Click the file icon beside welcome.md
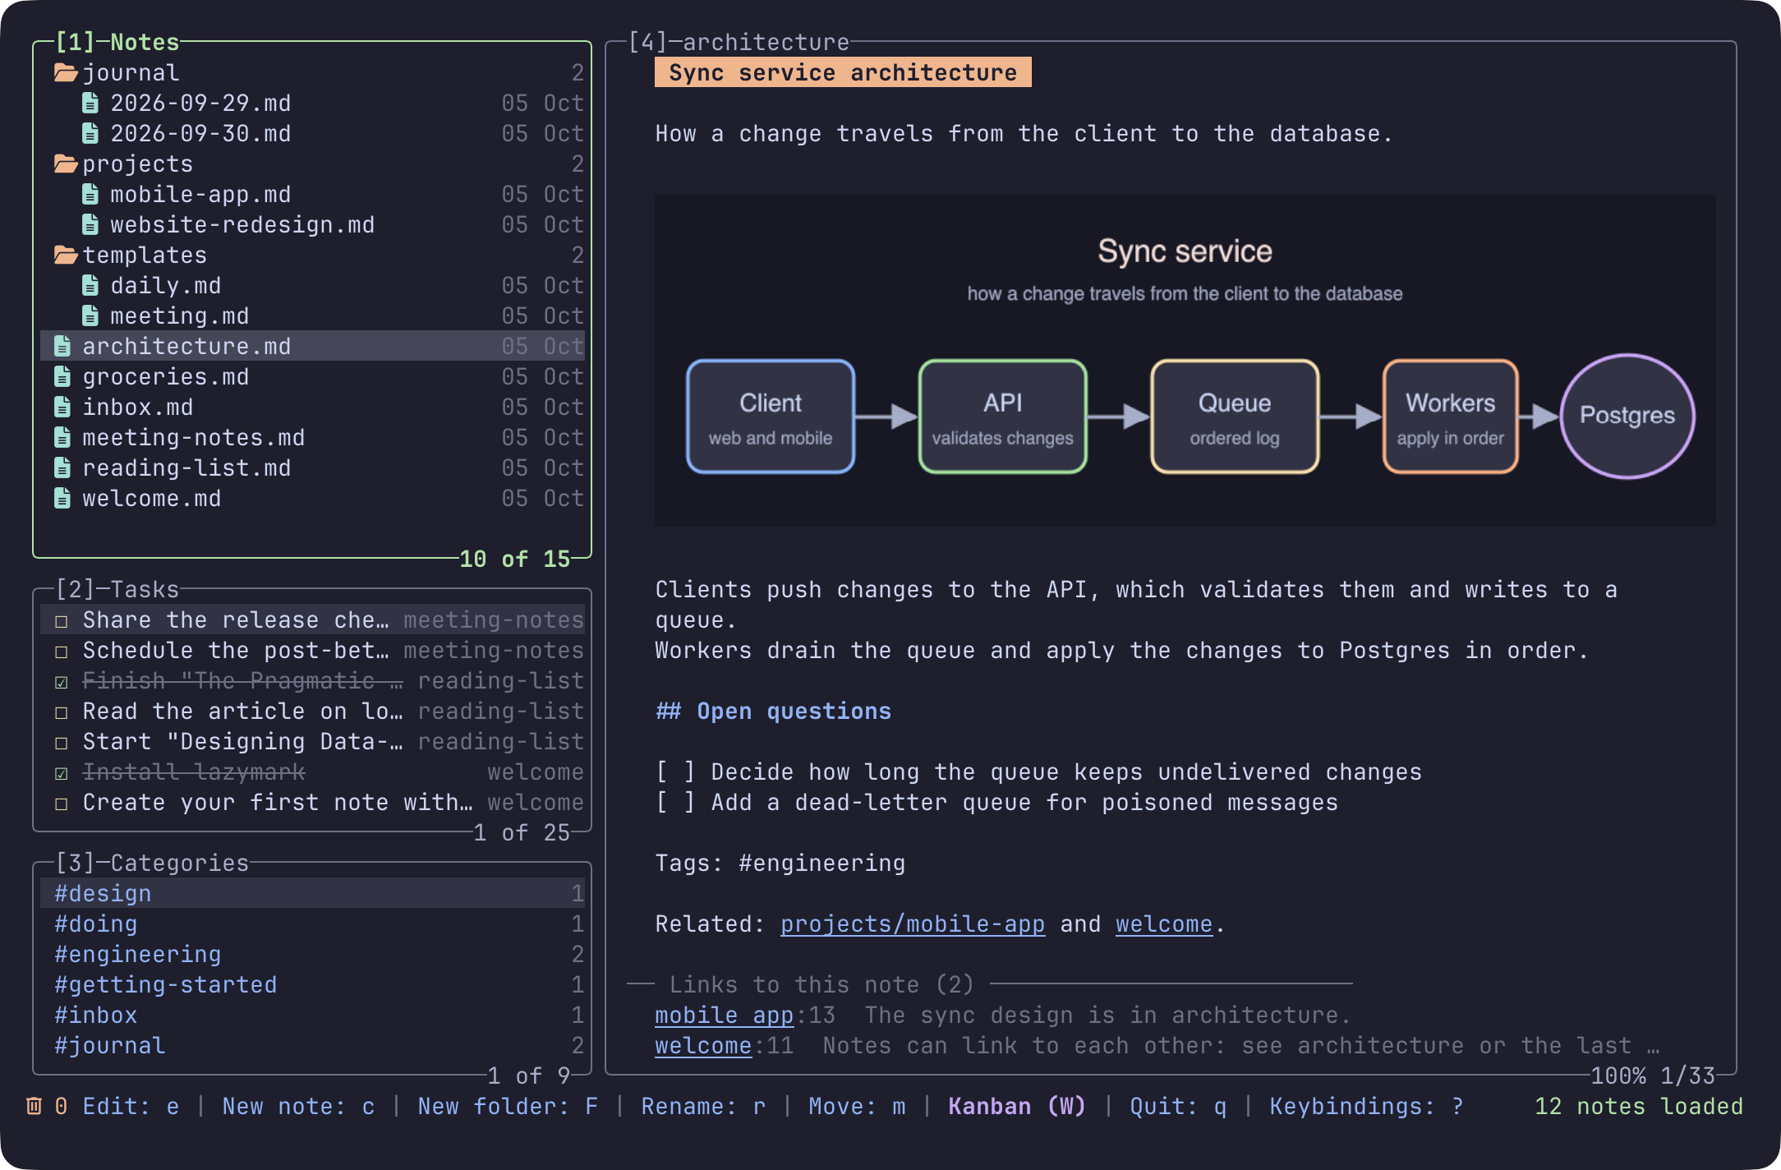 click(62, 499)
